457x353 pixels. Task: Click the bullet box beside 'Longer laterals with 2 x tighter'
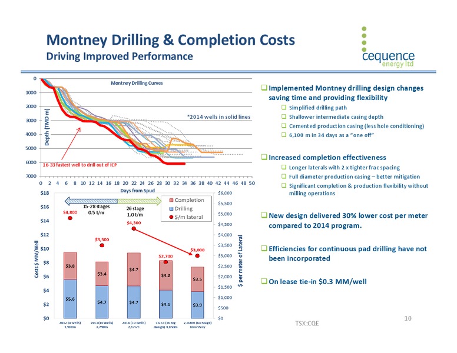coord(284,167)
